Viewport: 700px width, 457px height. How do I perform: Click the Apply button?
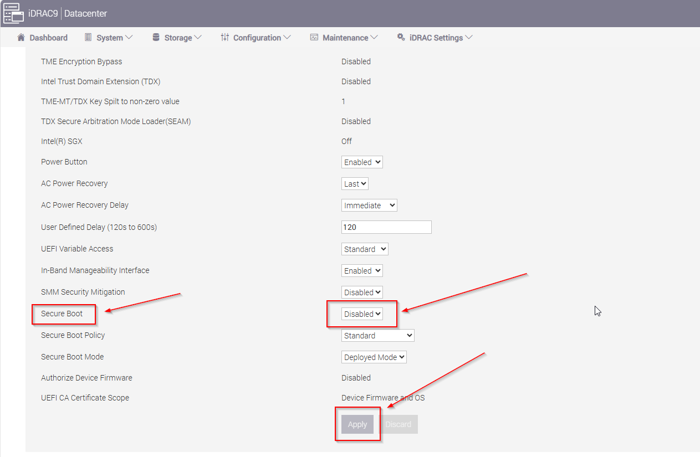point(357,424)
